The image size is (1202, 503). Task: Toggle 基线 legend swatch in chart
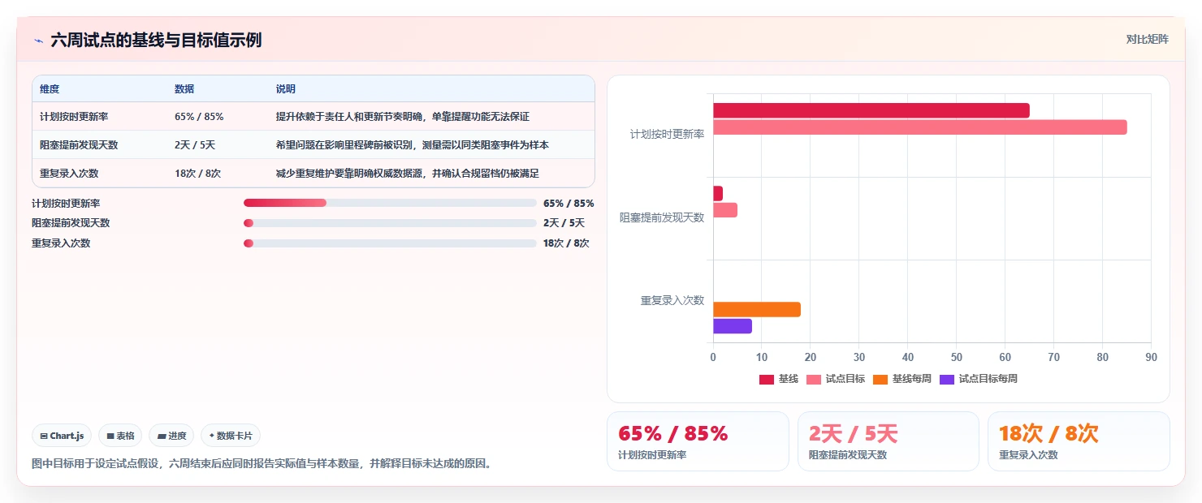(x=767, y=379)
